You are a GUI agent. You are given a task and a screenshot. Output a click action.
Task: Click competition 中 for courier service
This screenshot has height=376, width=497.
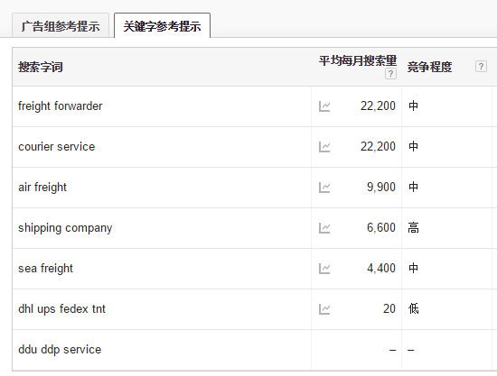tap(413, 146)
